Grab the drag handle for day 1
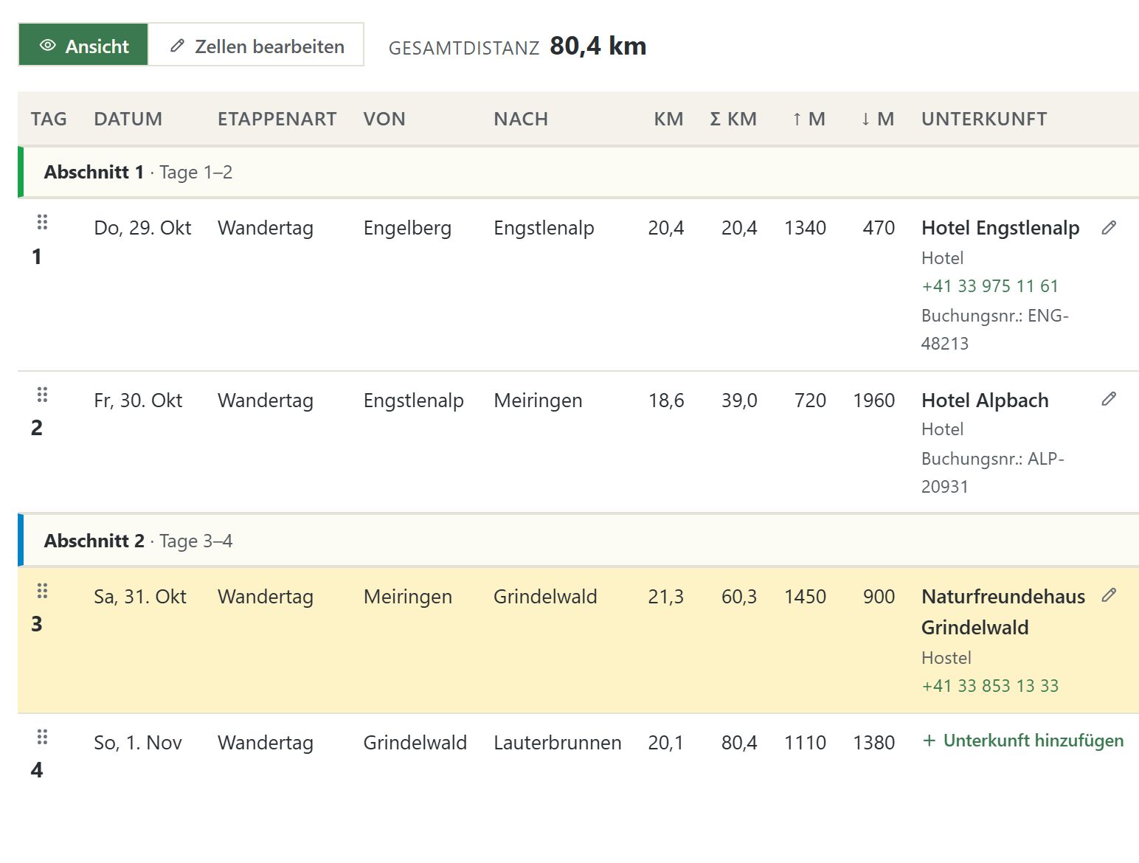1139x863 pixels. tap(42, 222)
